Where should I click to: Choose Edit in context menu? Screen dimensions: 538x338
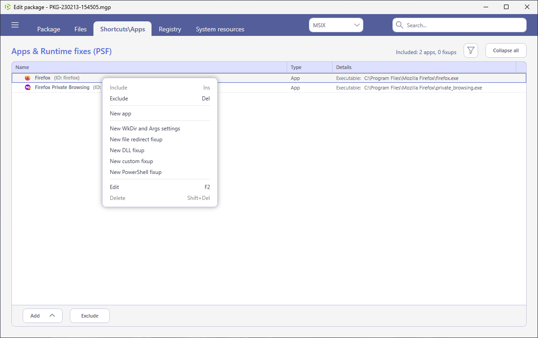click(160, 187)
